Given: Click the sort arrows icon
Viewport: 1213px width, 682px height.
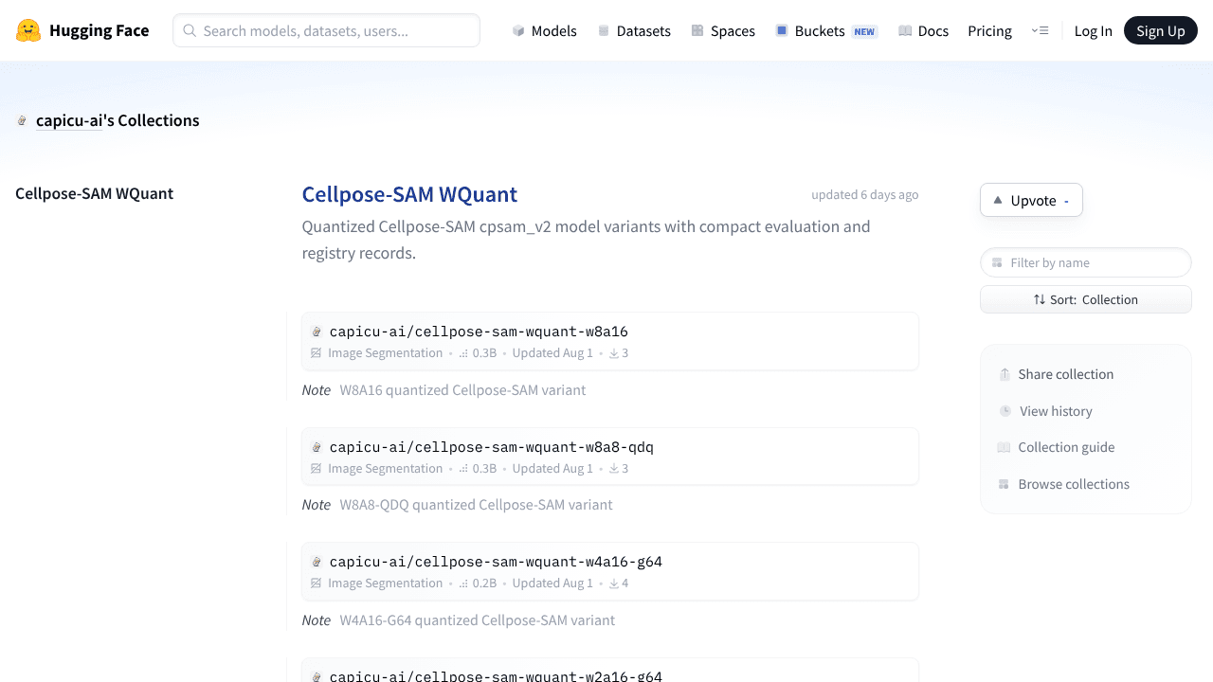Looking at the screenshot, I should [x=1040, y=299].
